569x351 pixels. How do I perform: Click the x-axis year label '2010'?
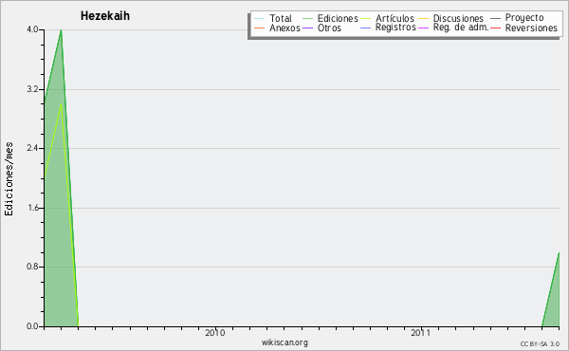[215, 333]
